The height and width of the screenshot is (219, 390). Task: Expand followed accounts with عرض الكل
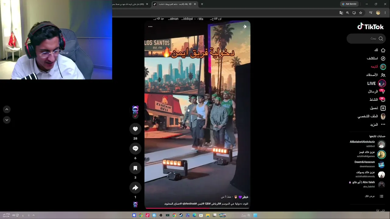click(374, 196)
